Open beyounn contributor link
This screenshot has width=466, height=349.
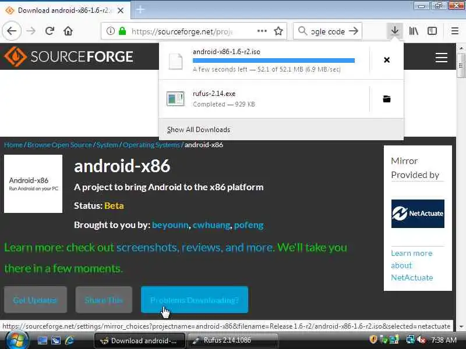tap(170, 225)
